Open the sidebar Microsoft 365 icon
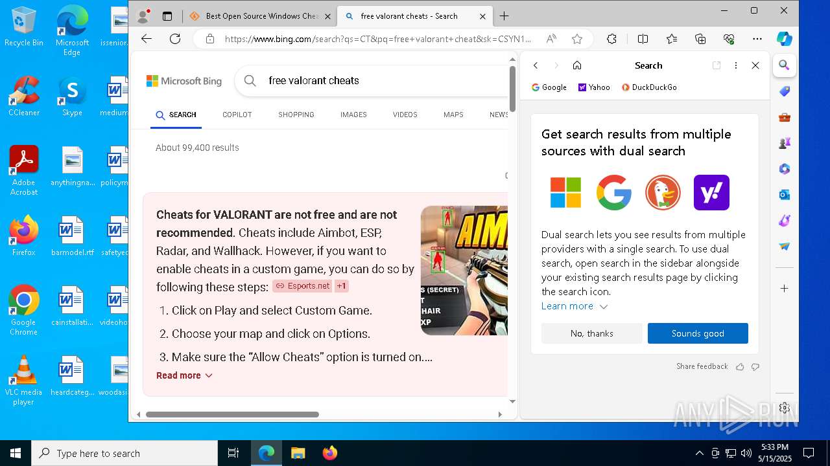The image size is (830, 466). [x=785, y=169]
